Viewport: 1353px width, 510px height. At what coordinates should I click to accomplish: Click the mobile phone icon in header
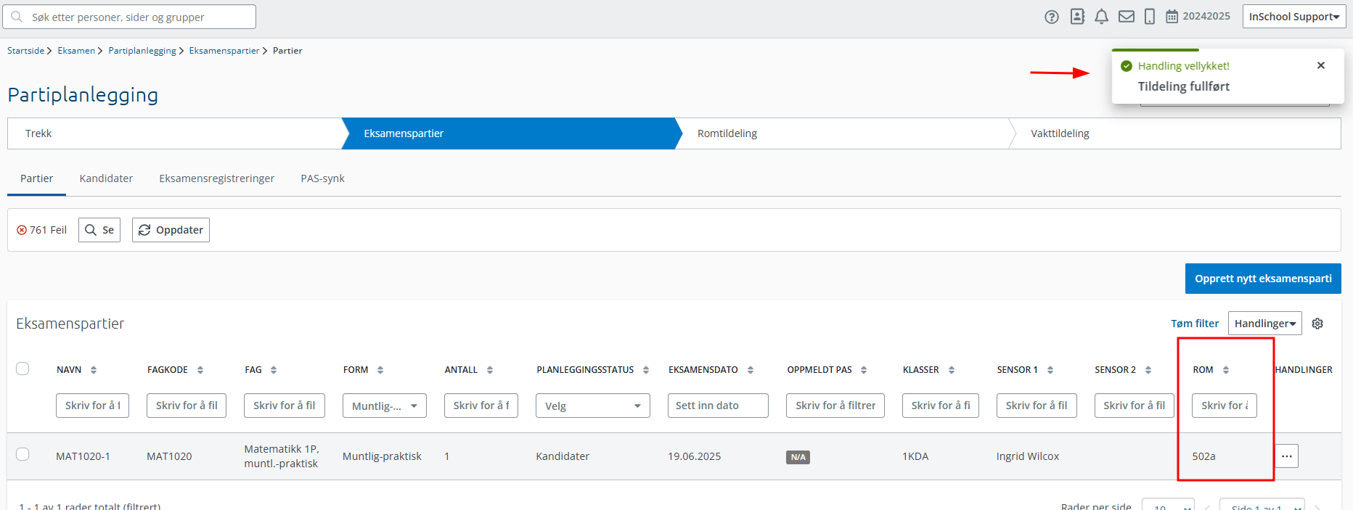(x=1149, y=17)
